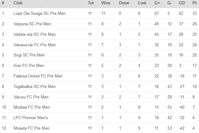Click Sogi SC Pre Men
This screenshot has height=133, width=199.
coord(29,55)
